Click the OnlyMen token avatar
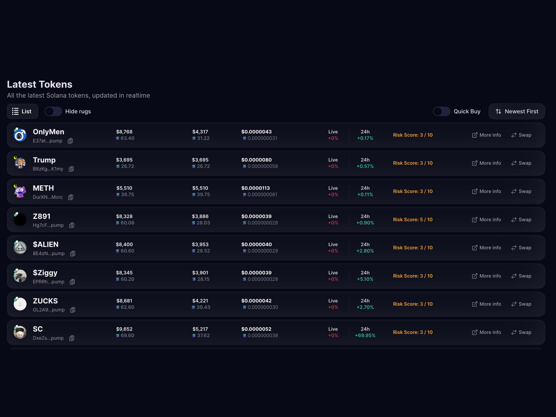This screenshot has width=556, height=417. click(20, 135)
